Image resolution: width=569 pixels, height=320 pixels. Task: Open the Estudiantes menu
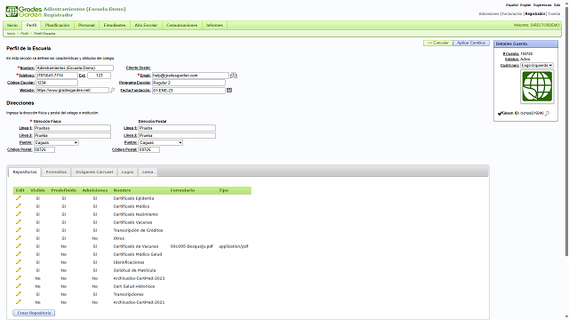tap(115, 25)
